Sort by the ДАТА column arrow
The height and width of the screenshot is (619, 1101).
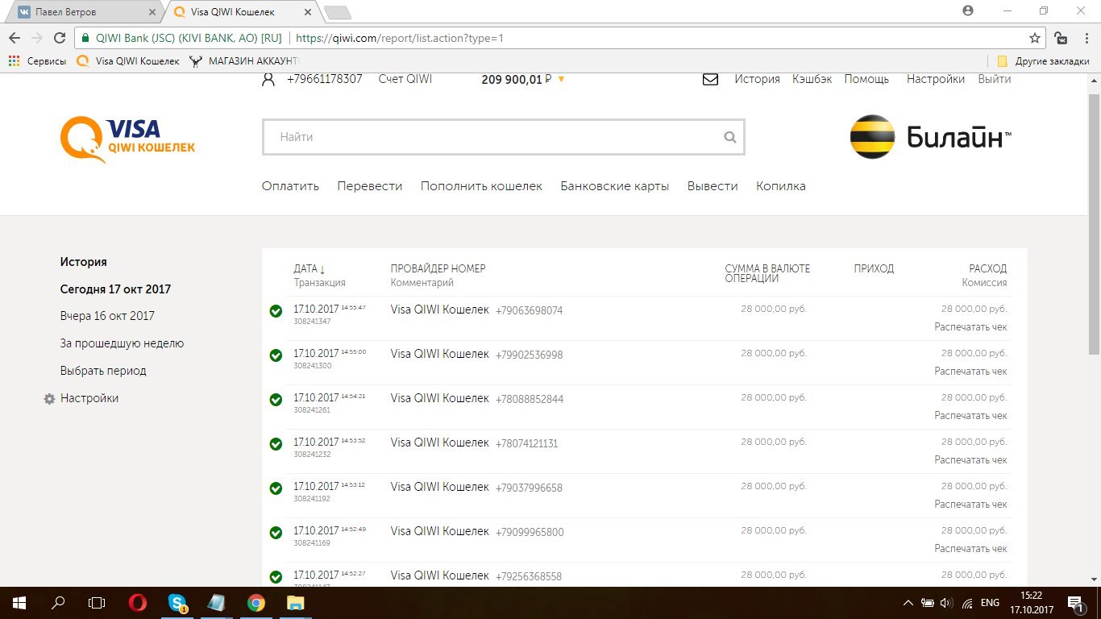coord(322,269)
